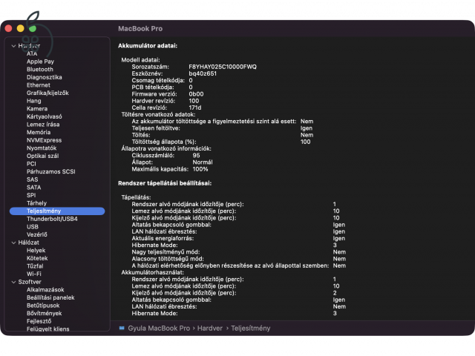Viewport: 475px width, 356px height.
Task: Select Optikai szál entry
Action: [x=43, y=156]
